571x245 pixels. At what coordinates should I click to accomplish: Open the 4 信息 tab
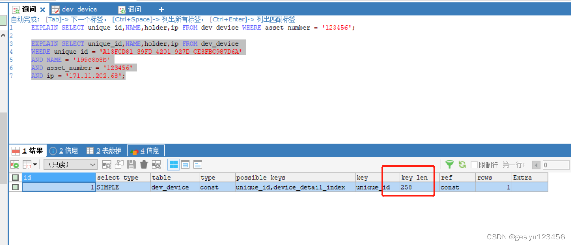pyautogui.click(x=146, y=151)
